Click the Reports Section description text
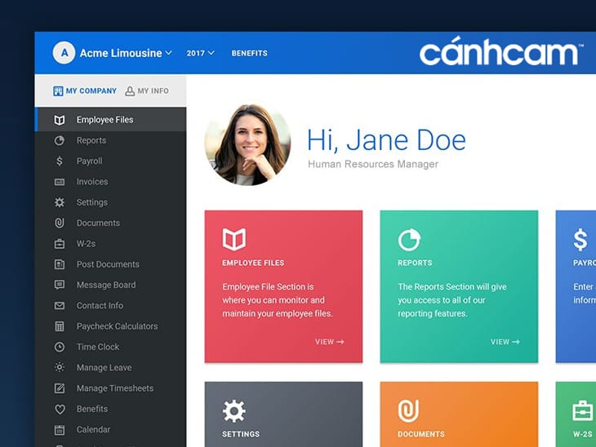Image resolution: width=596 pixels, height=447 pixels. tap(452, 300)
